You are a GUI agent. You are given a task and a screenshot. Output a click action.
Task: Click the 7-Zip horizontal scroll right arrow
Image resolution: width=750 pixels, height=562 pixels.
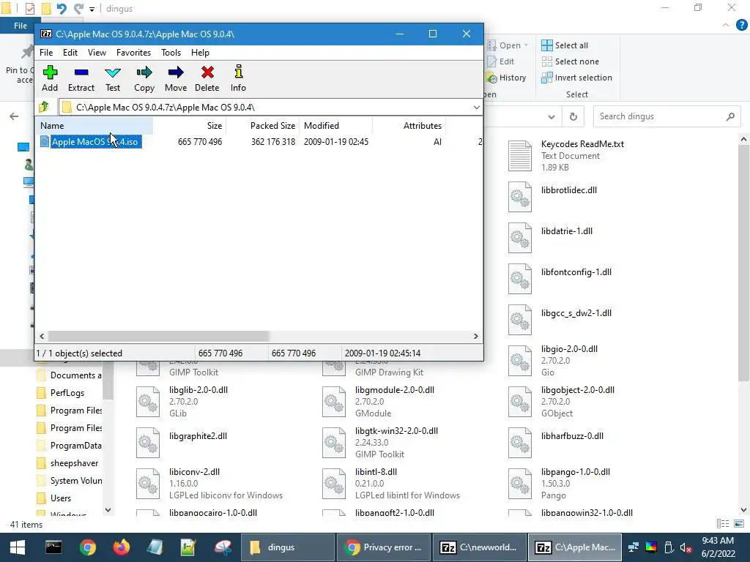(475, 337)
